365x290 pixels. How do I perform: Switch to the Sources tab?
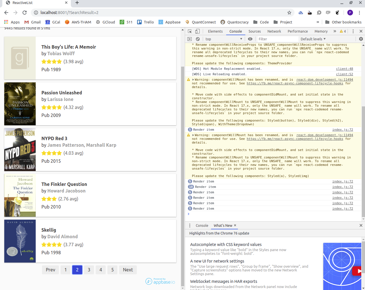[x=254, y=31]
